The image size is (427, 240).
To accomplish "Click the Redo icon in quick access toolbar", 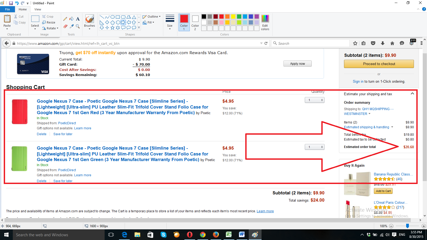I will coord(22,3).
